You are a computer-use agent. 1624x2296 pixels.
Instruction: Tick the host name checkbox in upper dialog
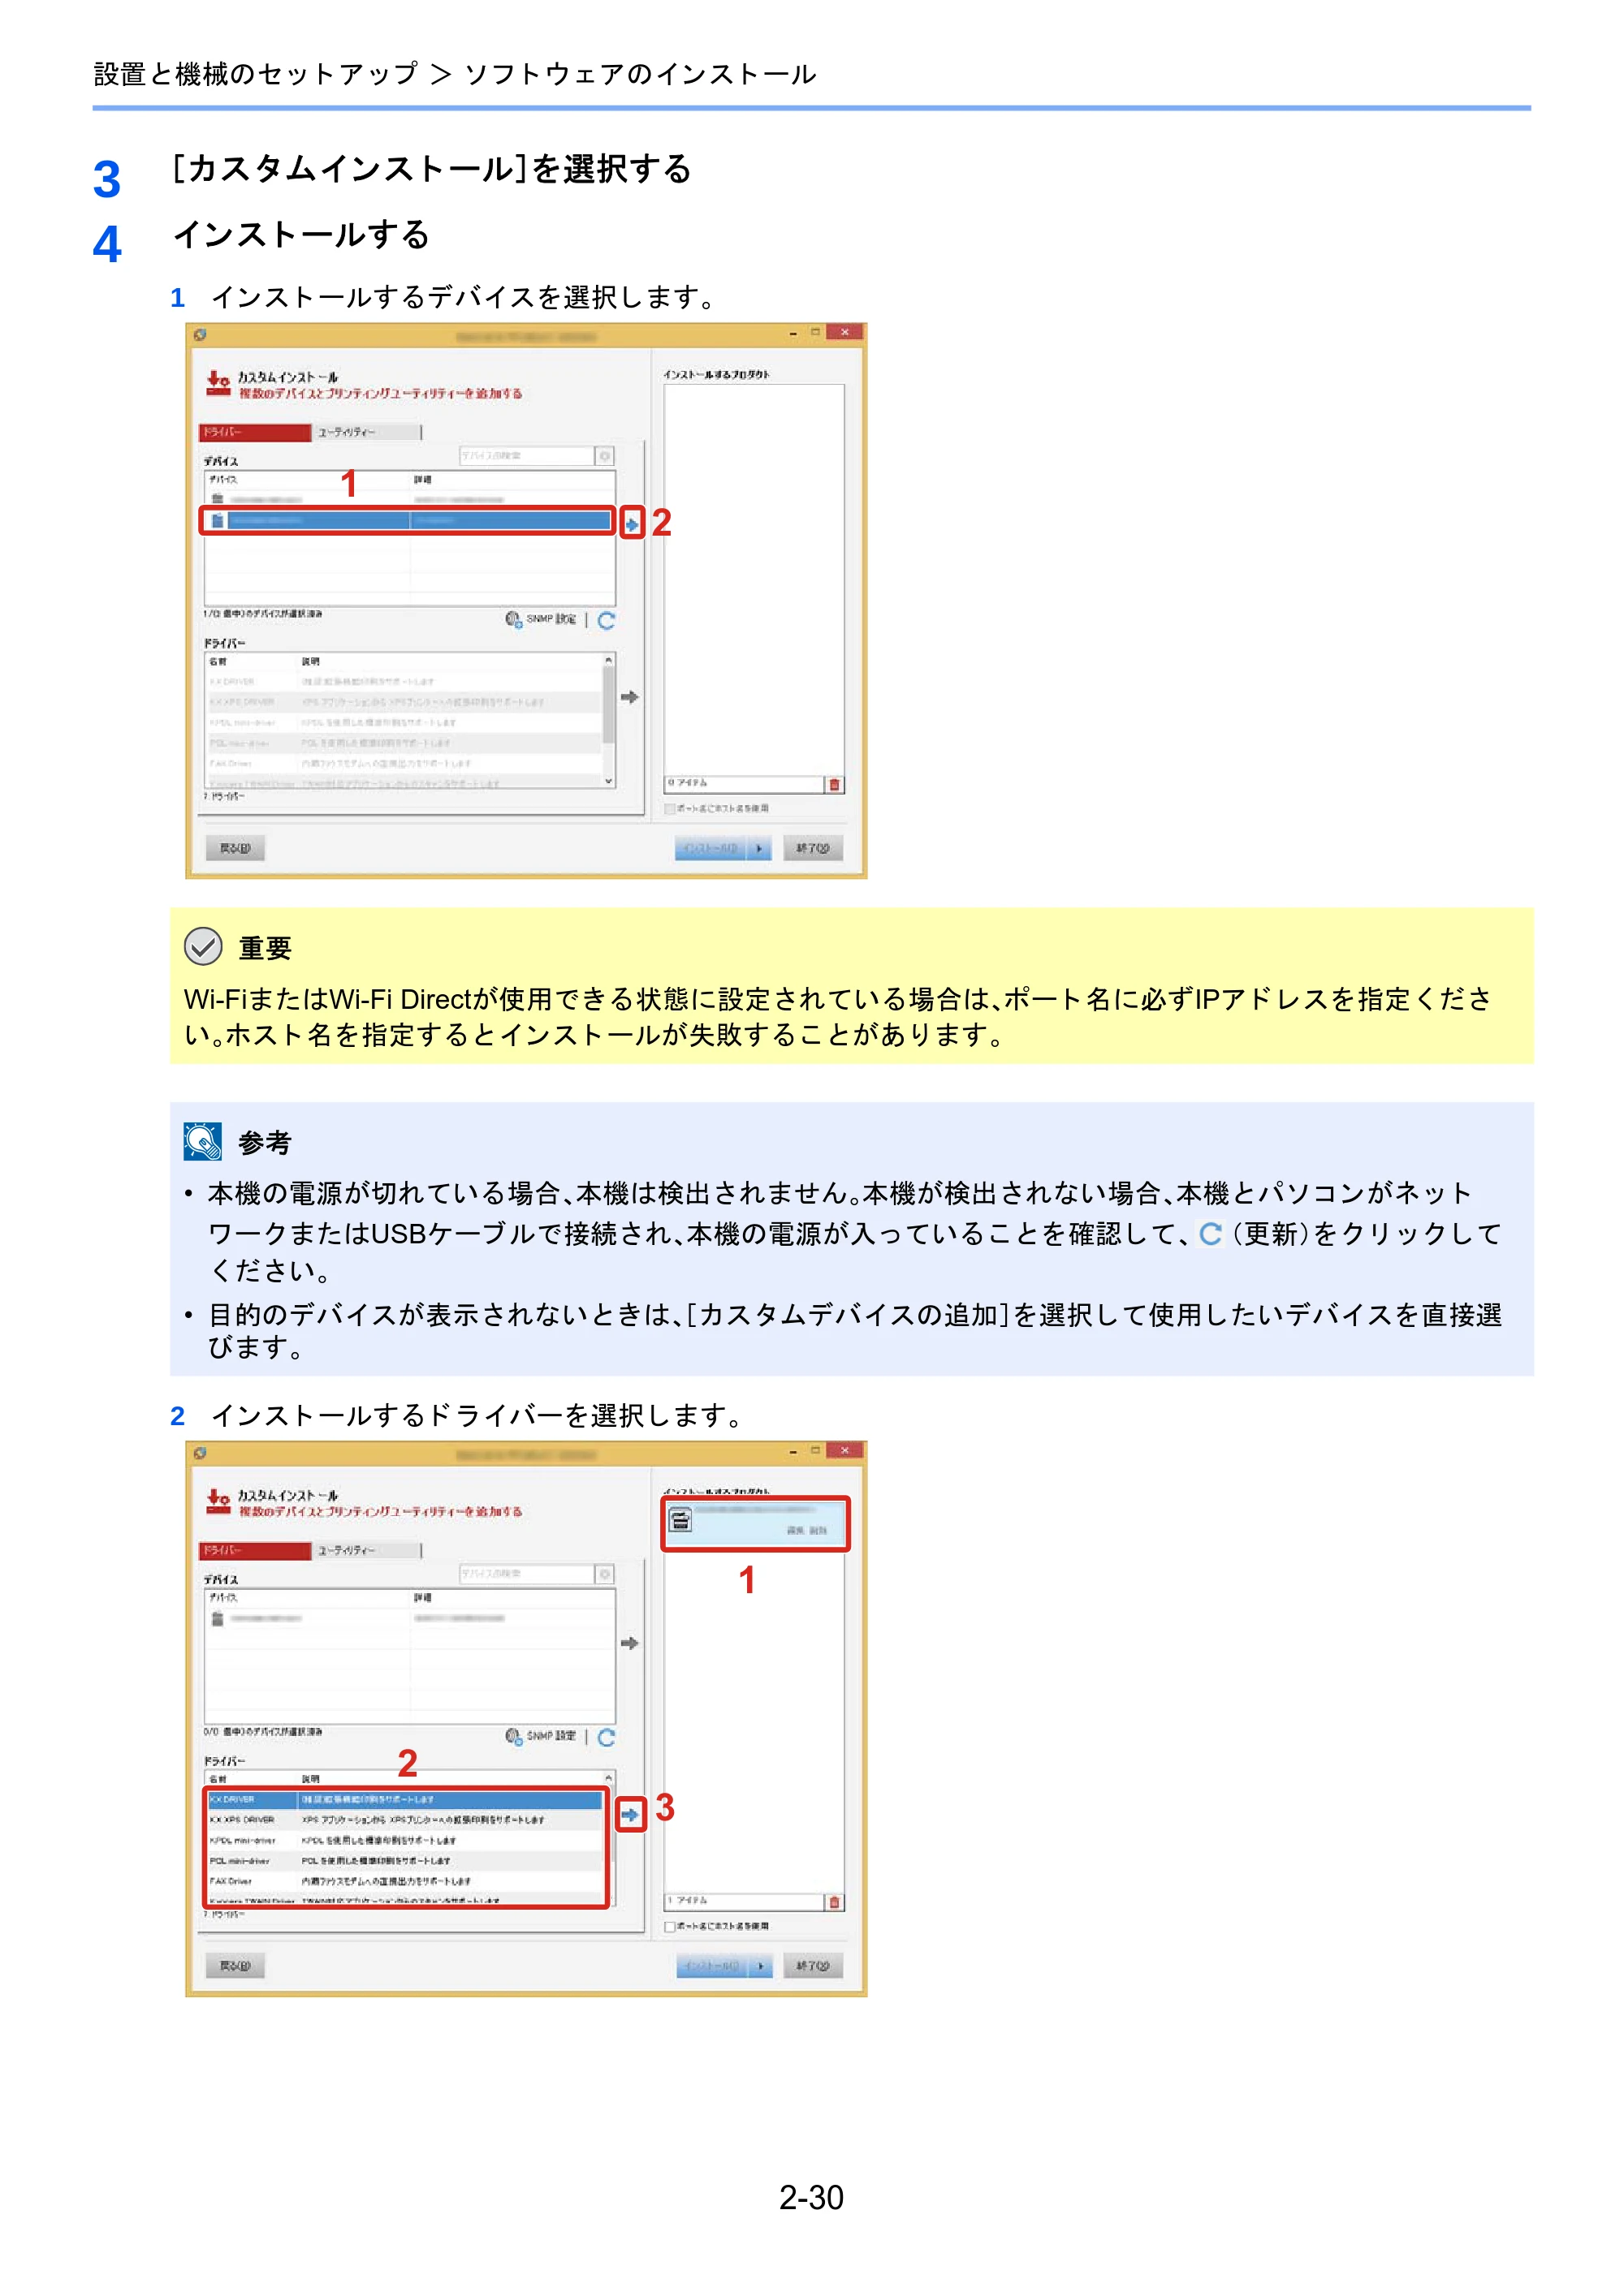click(x=669, y=808)
